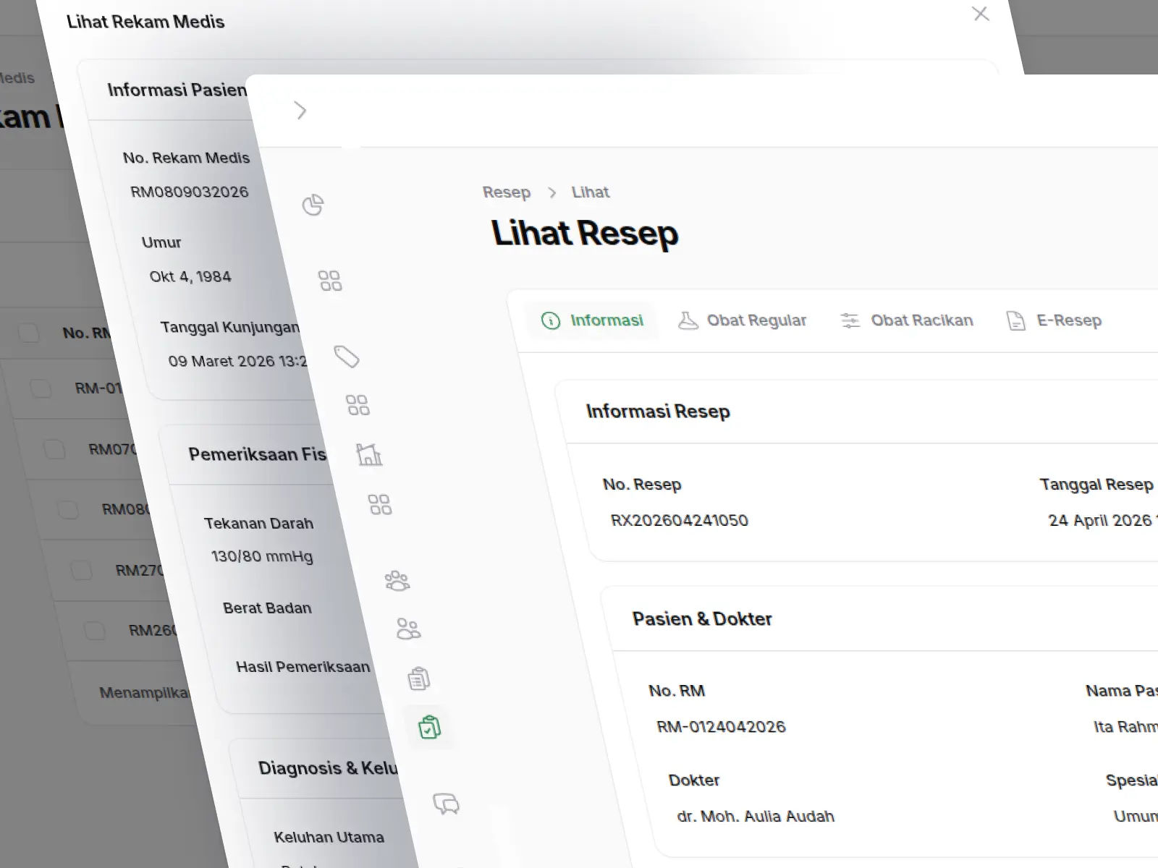The width and height of the screenshot is (1158, 868).
Task: Click the Lihat Resep page heading
Action: (585, 233)
